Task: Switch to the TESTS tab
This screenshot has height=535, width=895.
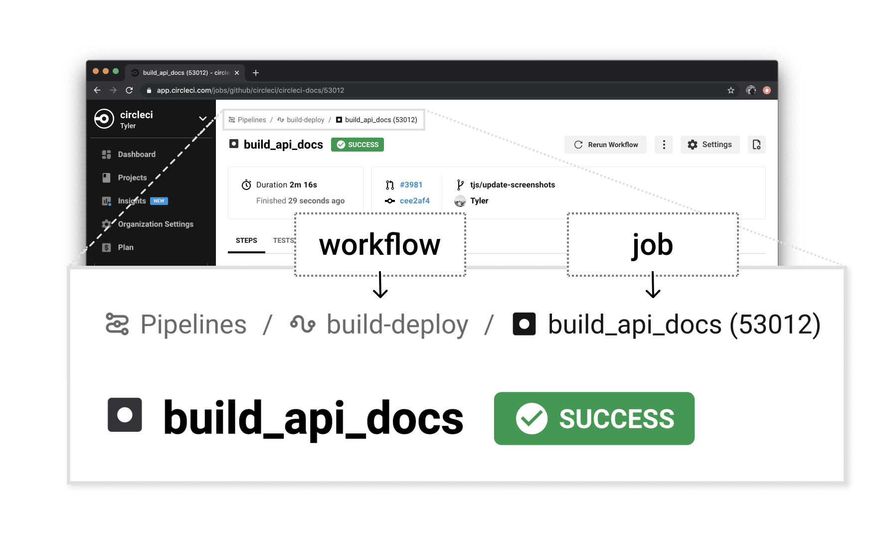Action: point(284,240)
